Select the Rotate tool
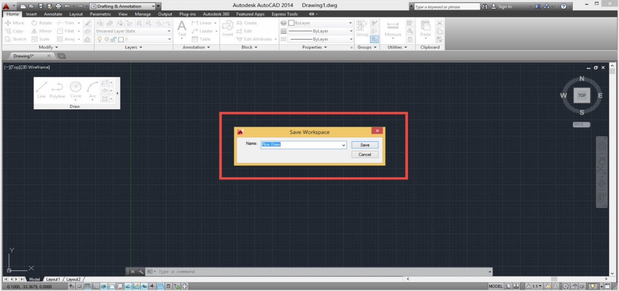Screen dimensions: 619x291 coord(42,23)
